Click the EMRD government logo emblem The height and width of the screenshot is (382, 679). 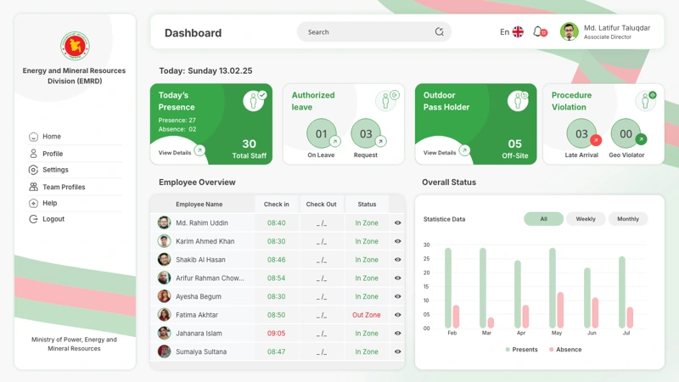click(x=75, y=46)
